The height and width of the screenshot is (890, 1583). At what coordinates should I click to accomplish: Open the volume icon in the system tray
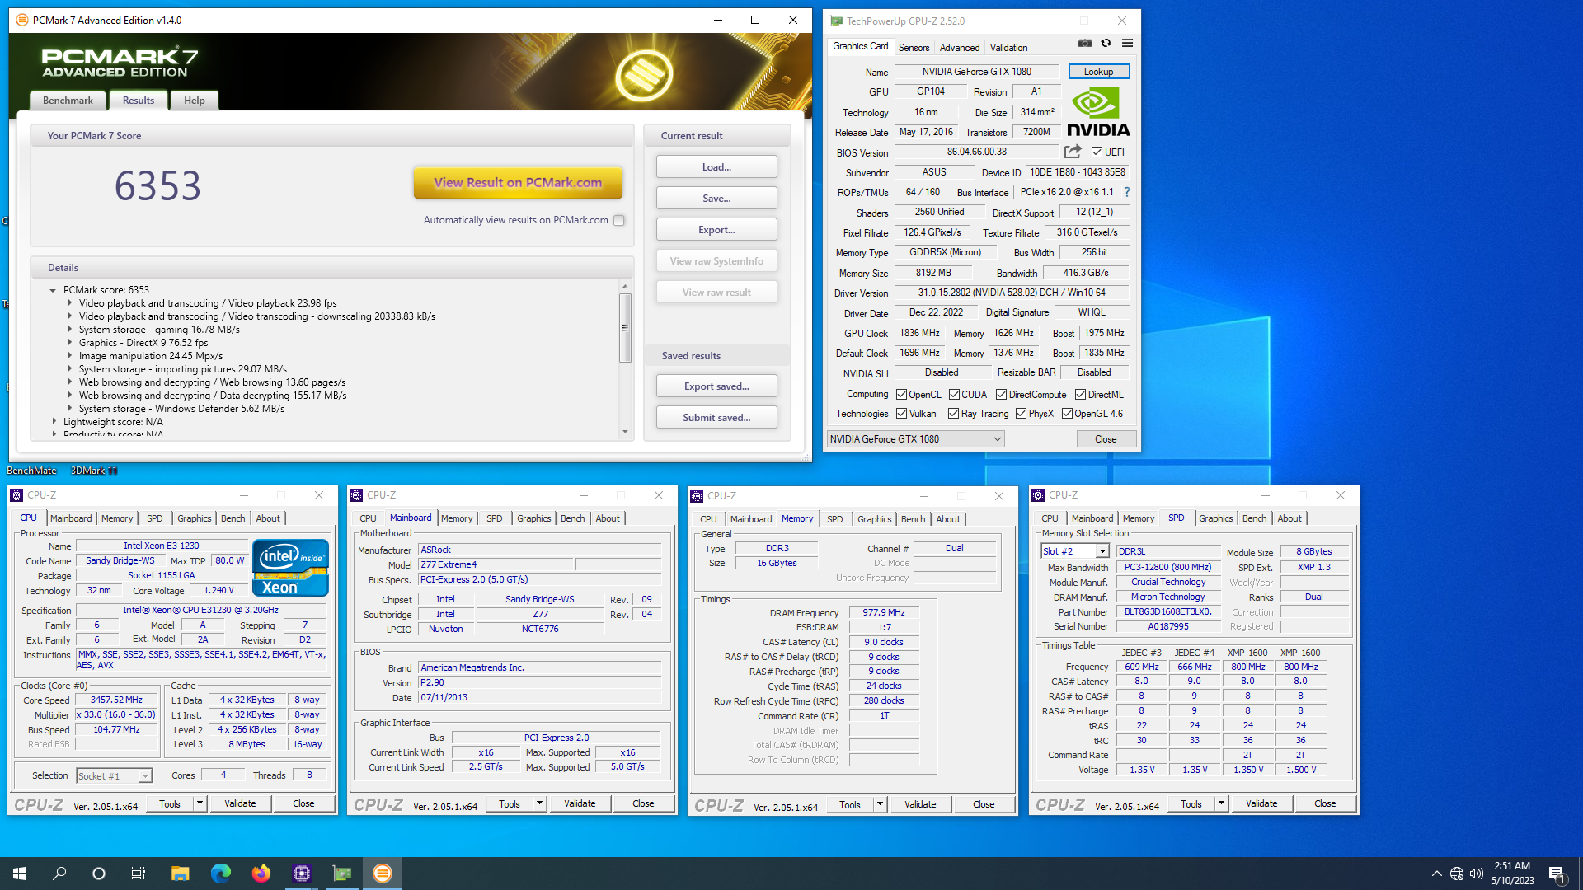point(1477,874)
